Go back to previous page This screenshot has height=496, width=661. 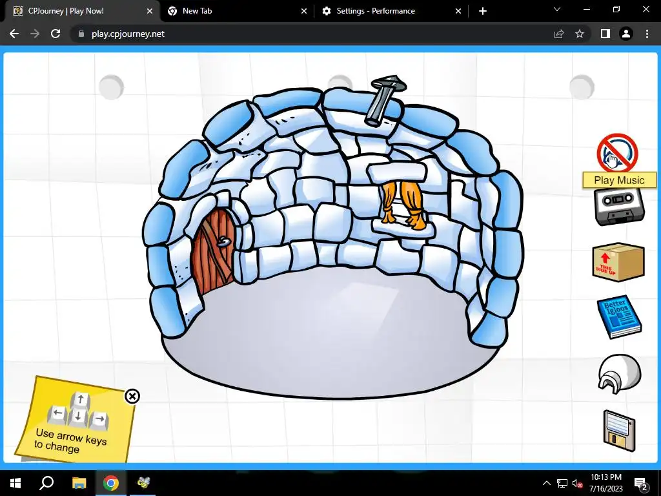(14, 34)
